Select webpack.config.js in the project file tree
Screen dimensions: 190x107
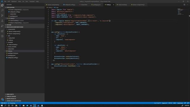click(13, 58)
